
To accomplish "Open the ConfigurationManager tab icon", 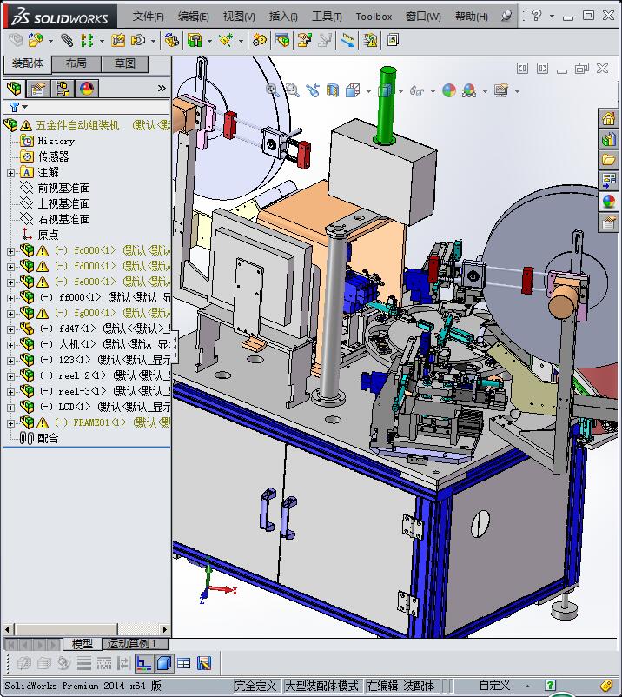I will tap(63, 89).
